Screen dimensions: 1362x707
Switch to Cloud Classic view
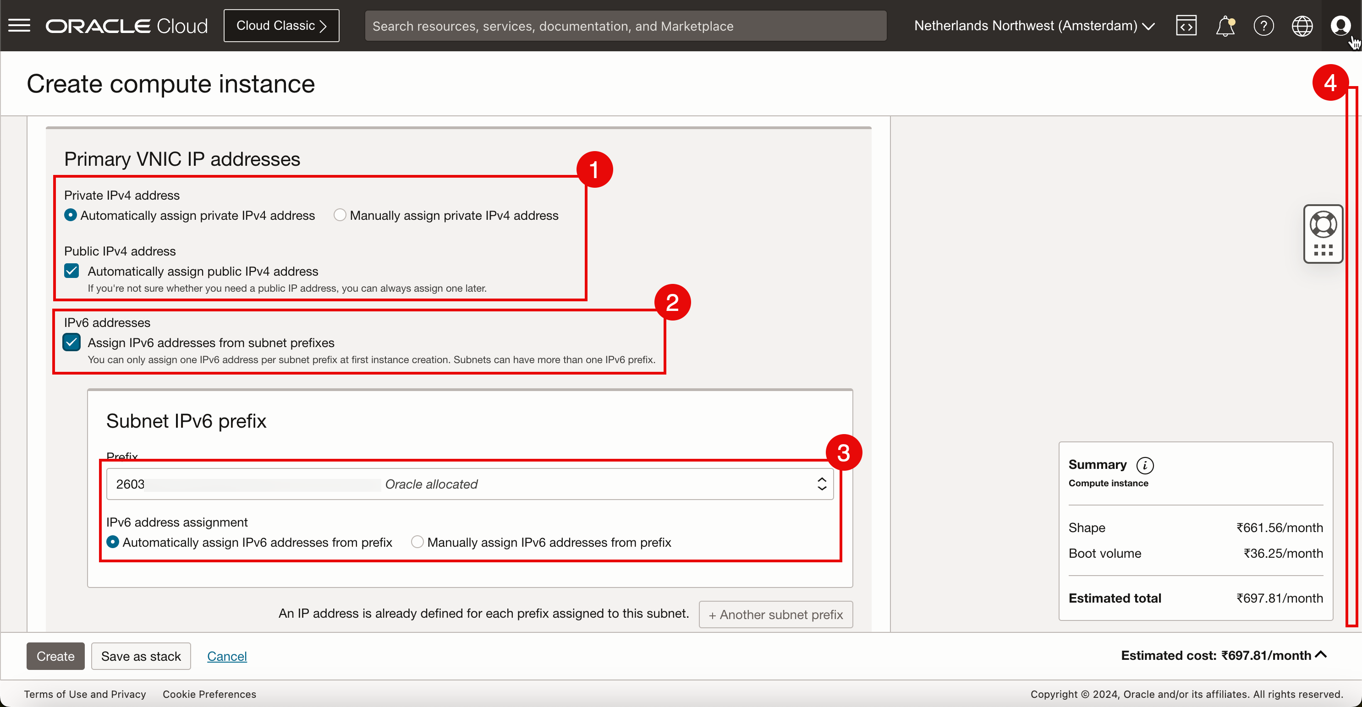point(281,25)
